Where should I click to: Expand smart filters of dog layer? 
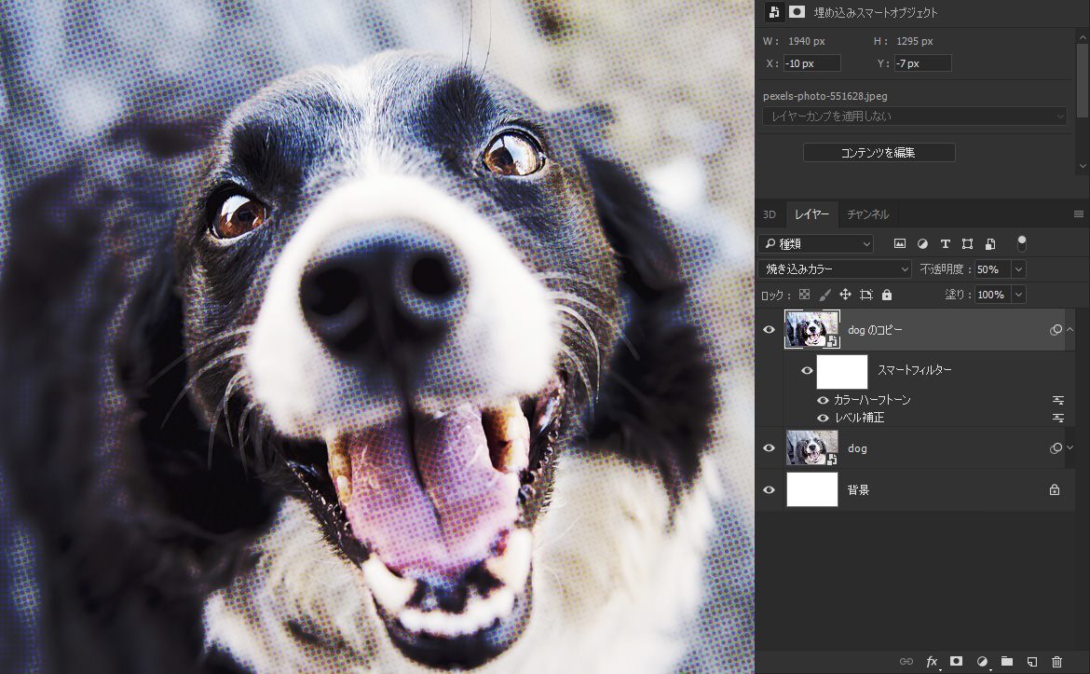point(1070,448)
